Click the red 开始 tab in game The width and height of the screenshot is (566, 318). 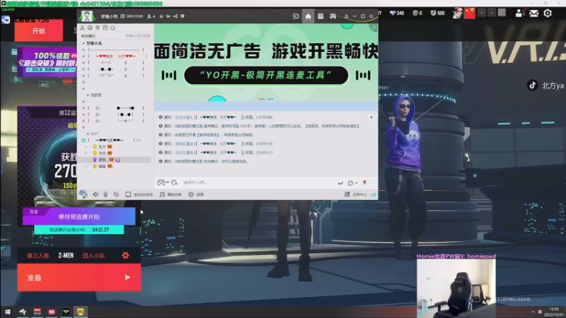point(39,31)
